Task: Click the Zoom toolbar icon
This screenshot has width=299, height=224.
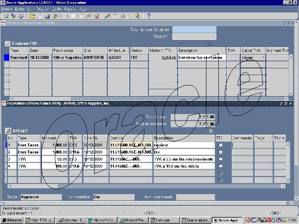Action: (115, 16)
